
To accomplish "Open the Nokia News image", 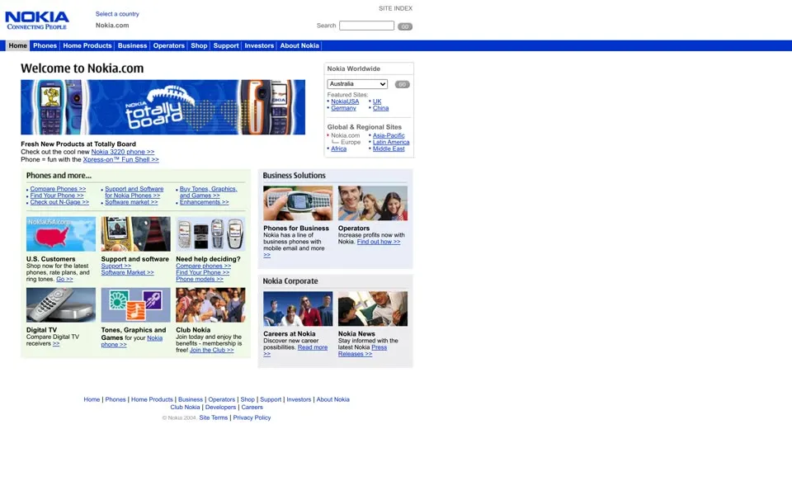I will (x=372, y=309).
